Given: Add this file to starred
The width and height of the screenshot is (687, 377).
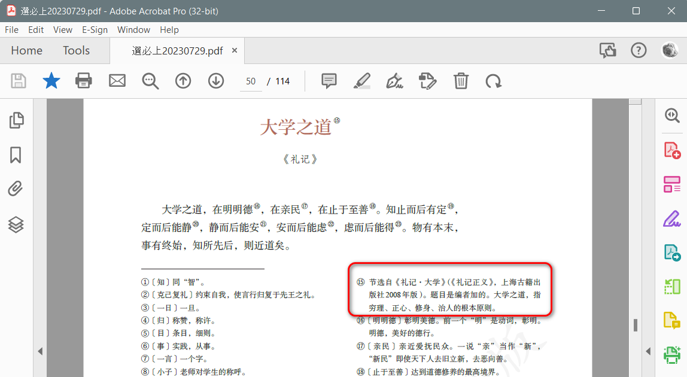Looking at the screenshot, I should tap(51, 81).
